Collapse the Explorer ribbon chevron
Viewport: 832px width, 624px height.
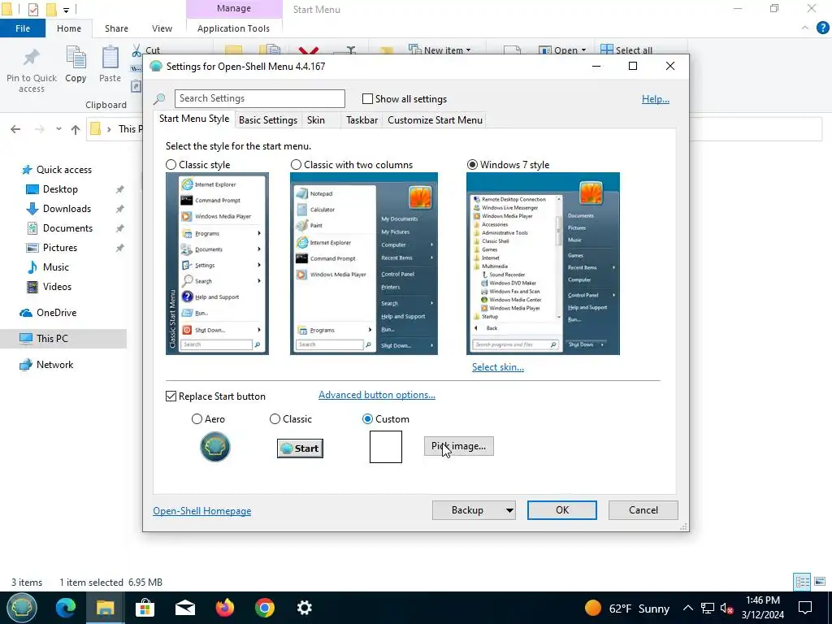(805, 28)
